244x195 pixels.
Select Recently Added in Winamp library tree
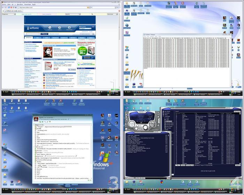170,123
